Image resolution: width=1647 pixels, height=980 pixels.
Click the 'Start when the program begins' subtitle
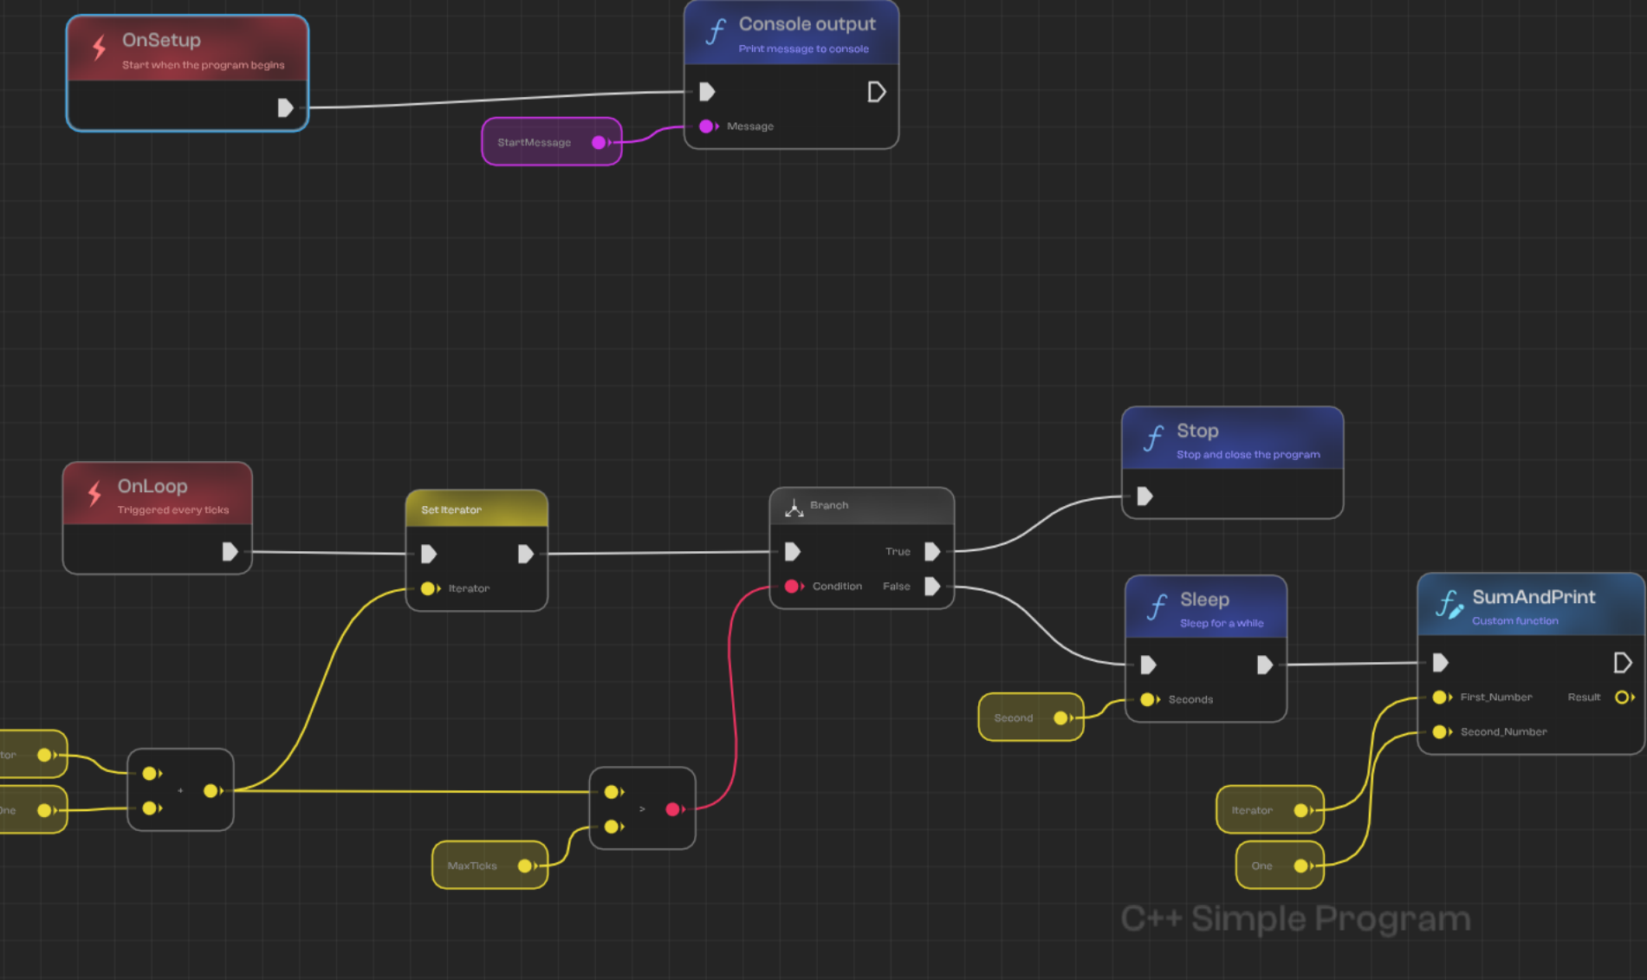(x=203, y=65)
